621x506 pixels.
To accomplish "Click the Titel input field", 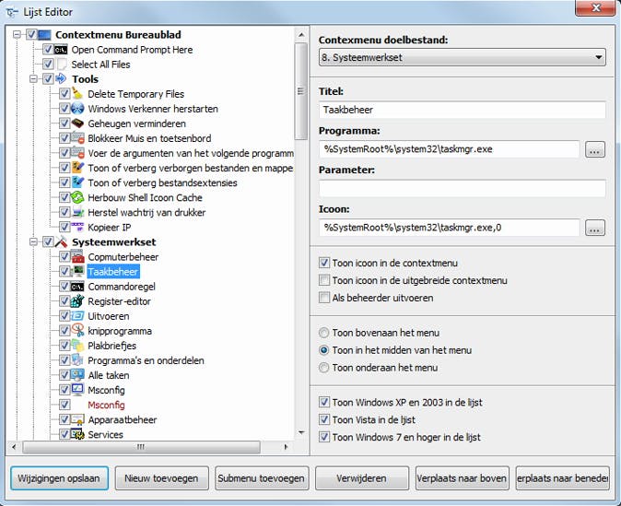I will [x=463, y=110].
